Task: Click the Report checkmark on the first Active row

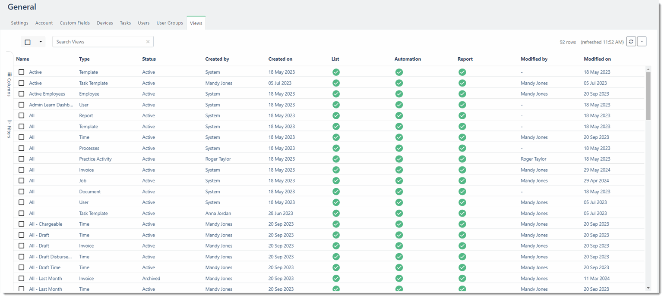Action: 462,72
